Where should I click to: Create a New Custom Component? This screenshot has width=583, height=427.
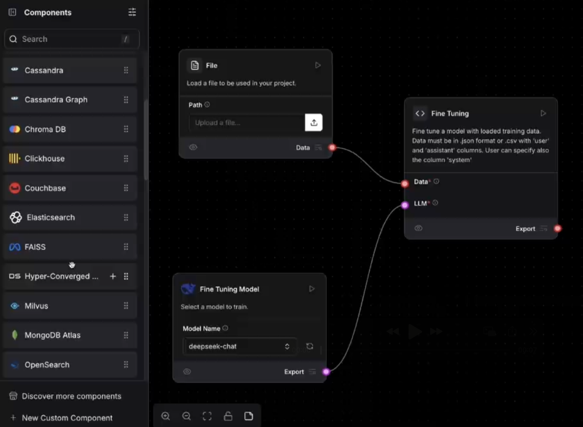point(62,418)
